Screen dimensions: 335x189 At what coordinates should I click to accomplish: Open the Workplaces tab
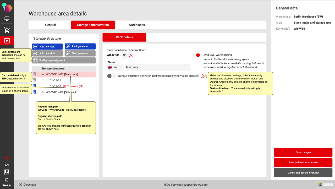click(x=136, y=25)
